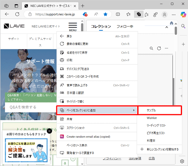Open the profile avatar icon

coord(165,15)
